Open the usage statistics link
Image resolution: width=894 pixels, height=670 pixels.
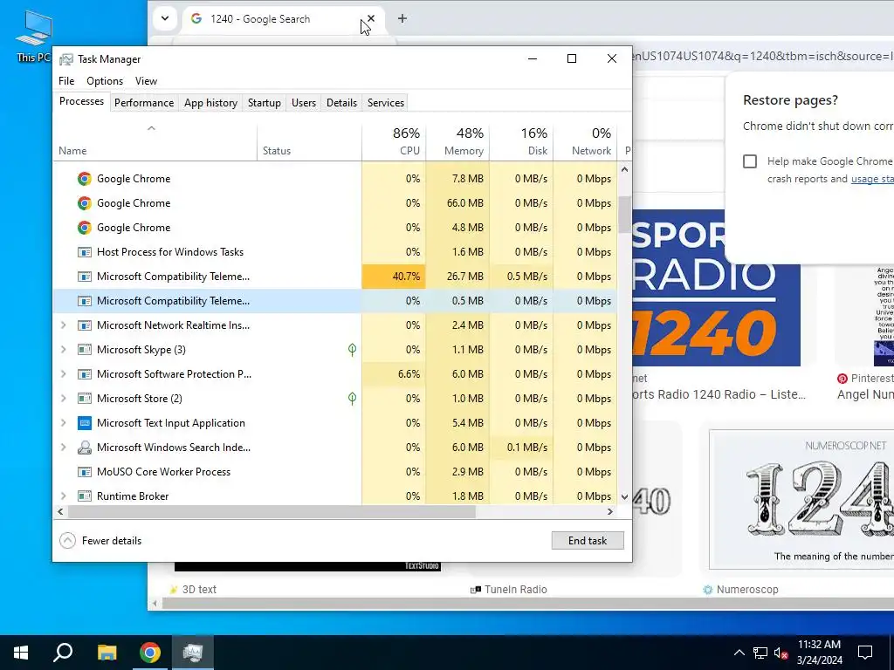[872, 179]
